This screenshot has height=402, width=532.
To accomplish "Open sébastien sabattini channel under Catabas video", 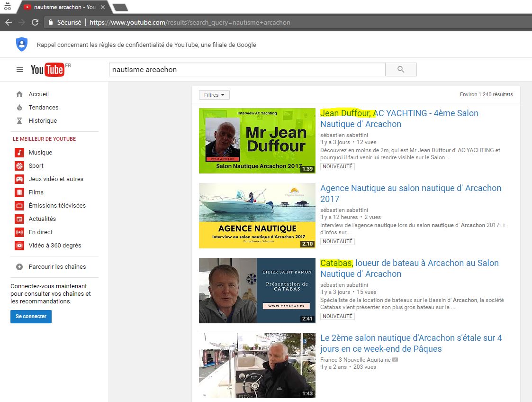I will click(x=344, y=285).
